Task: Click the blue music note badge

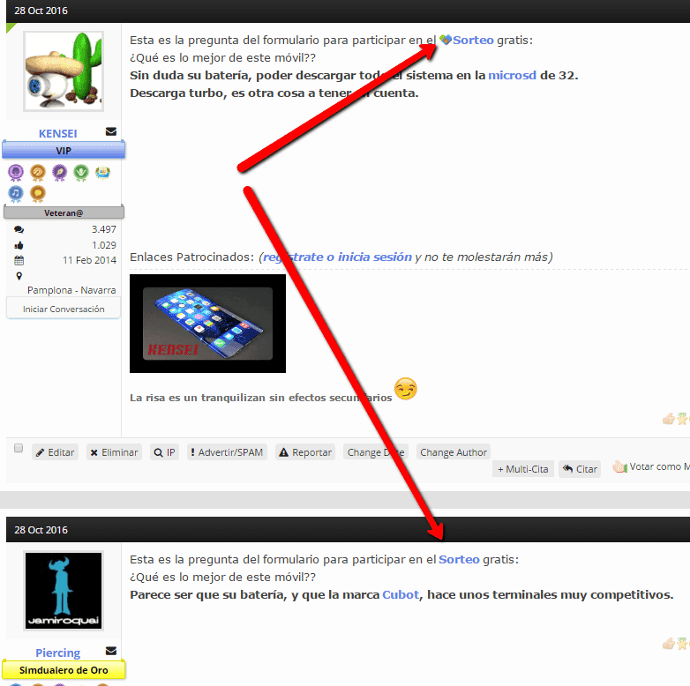Action: coord(16,193)
